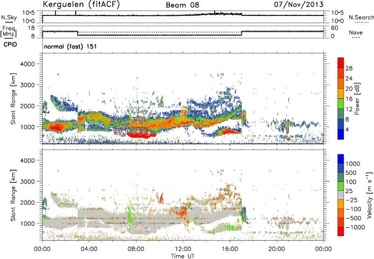
Task: Click the '60' tick on the Nave axis
Action: click(x=334, y=28)
